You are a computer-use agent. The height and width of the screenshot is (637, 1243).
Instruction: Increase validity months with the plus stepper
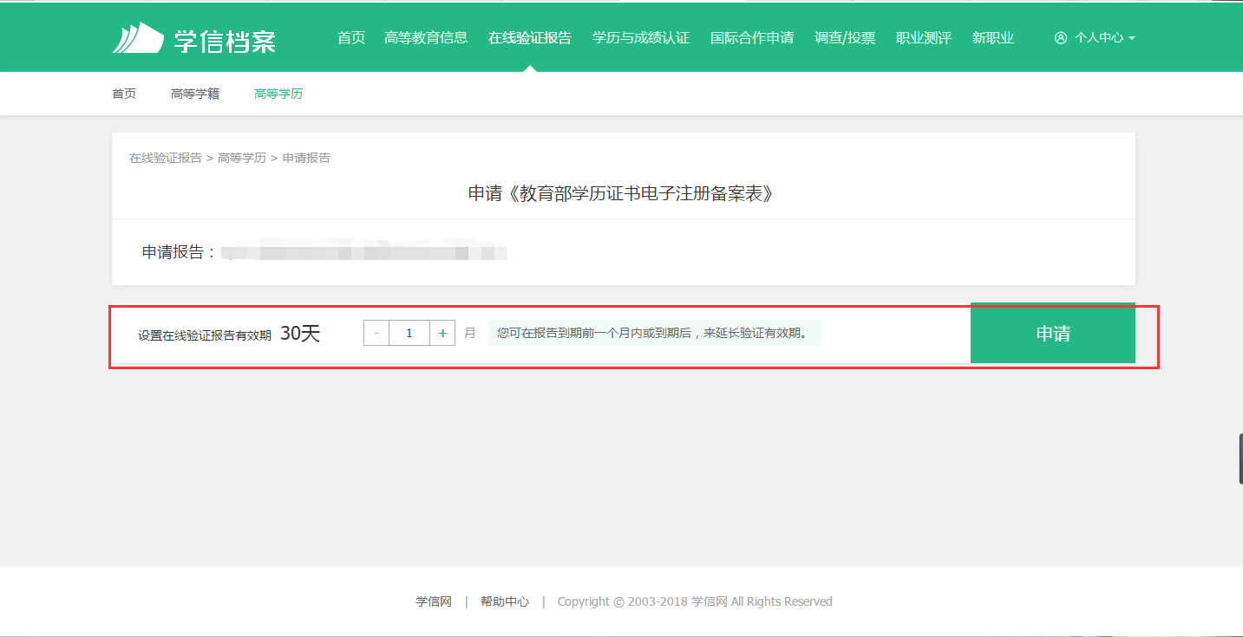coord(442,332)
